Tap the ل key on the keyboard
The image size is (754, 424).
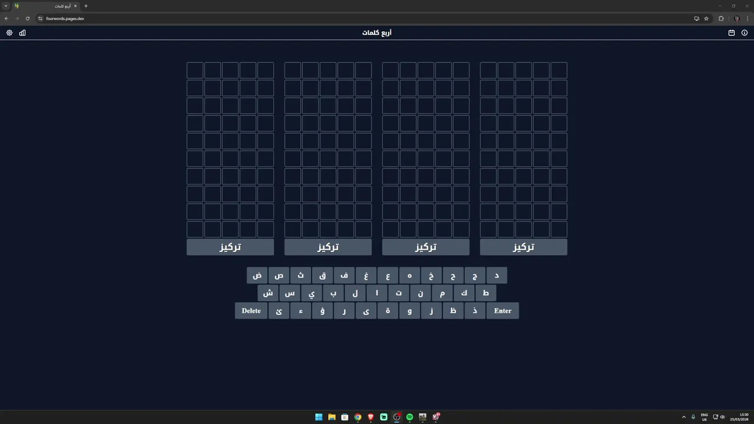[x=355, y=293]
